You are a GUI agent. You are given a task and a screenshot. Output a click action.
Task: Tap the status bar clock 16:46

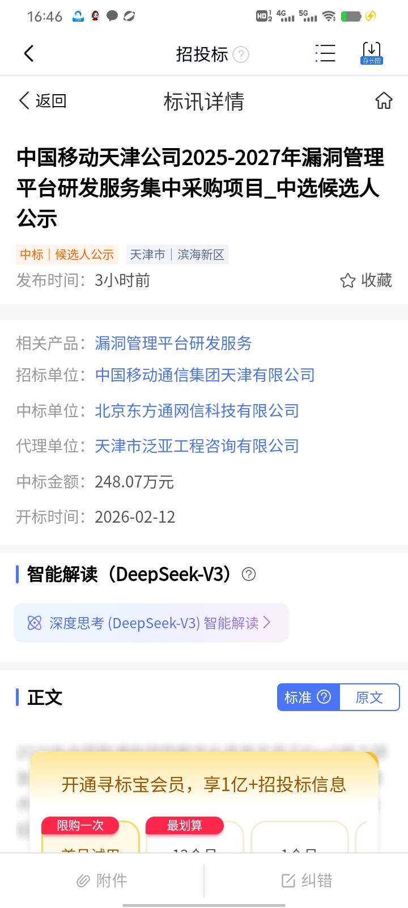tap(45, 16)
